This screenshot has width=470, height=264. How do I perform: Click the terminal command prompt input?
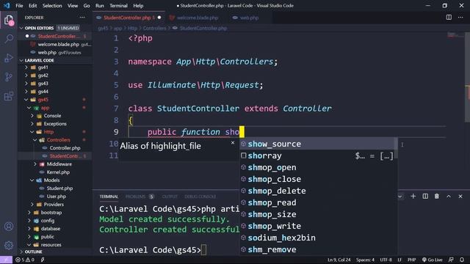(x=203, y=250)
